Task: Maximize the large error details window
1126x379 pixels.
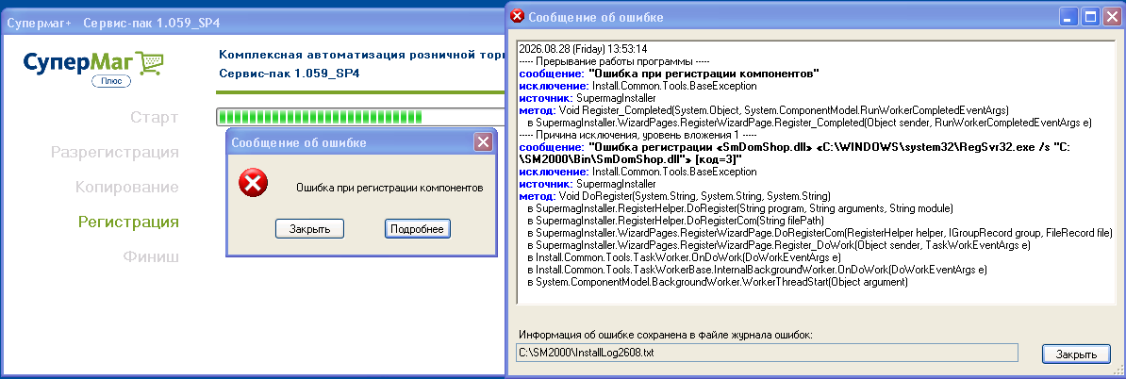Action: point(1090,17)
